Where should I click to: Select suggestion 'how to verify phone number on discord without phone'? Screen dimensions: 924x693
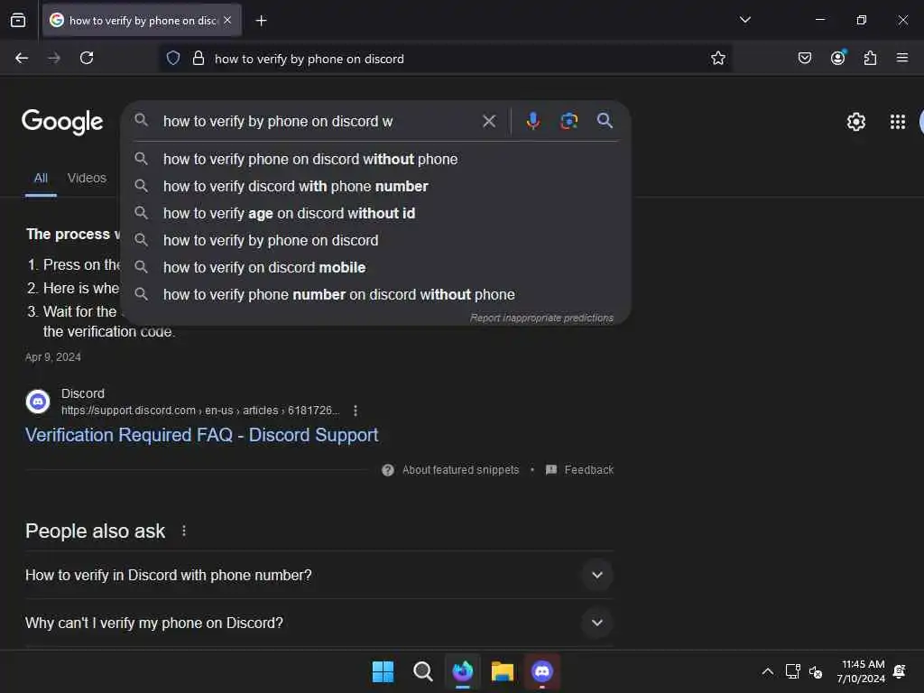pyautogui.click(x=375, y=295)
